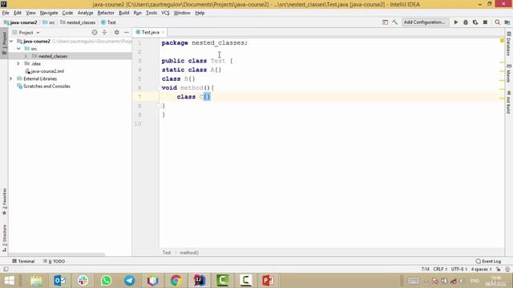Select java-course2.iml file in tree
The width and height of the screenshot is (513, 288).
pos(45,71)
